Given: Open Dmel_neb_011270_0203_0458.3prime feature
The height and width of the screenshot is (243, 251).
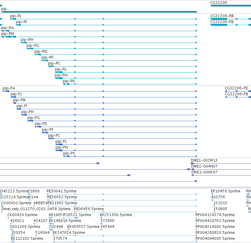Looking at the screenshot, I should tap(36, 209).
